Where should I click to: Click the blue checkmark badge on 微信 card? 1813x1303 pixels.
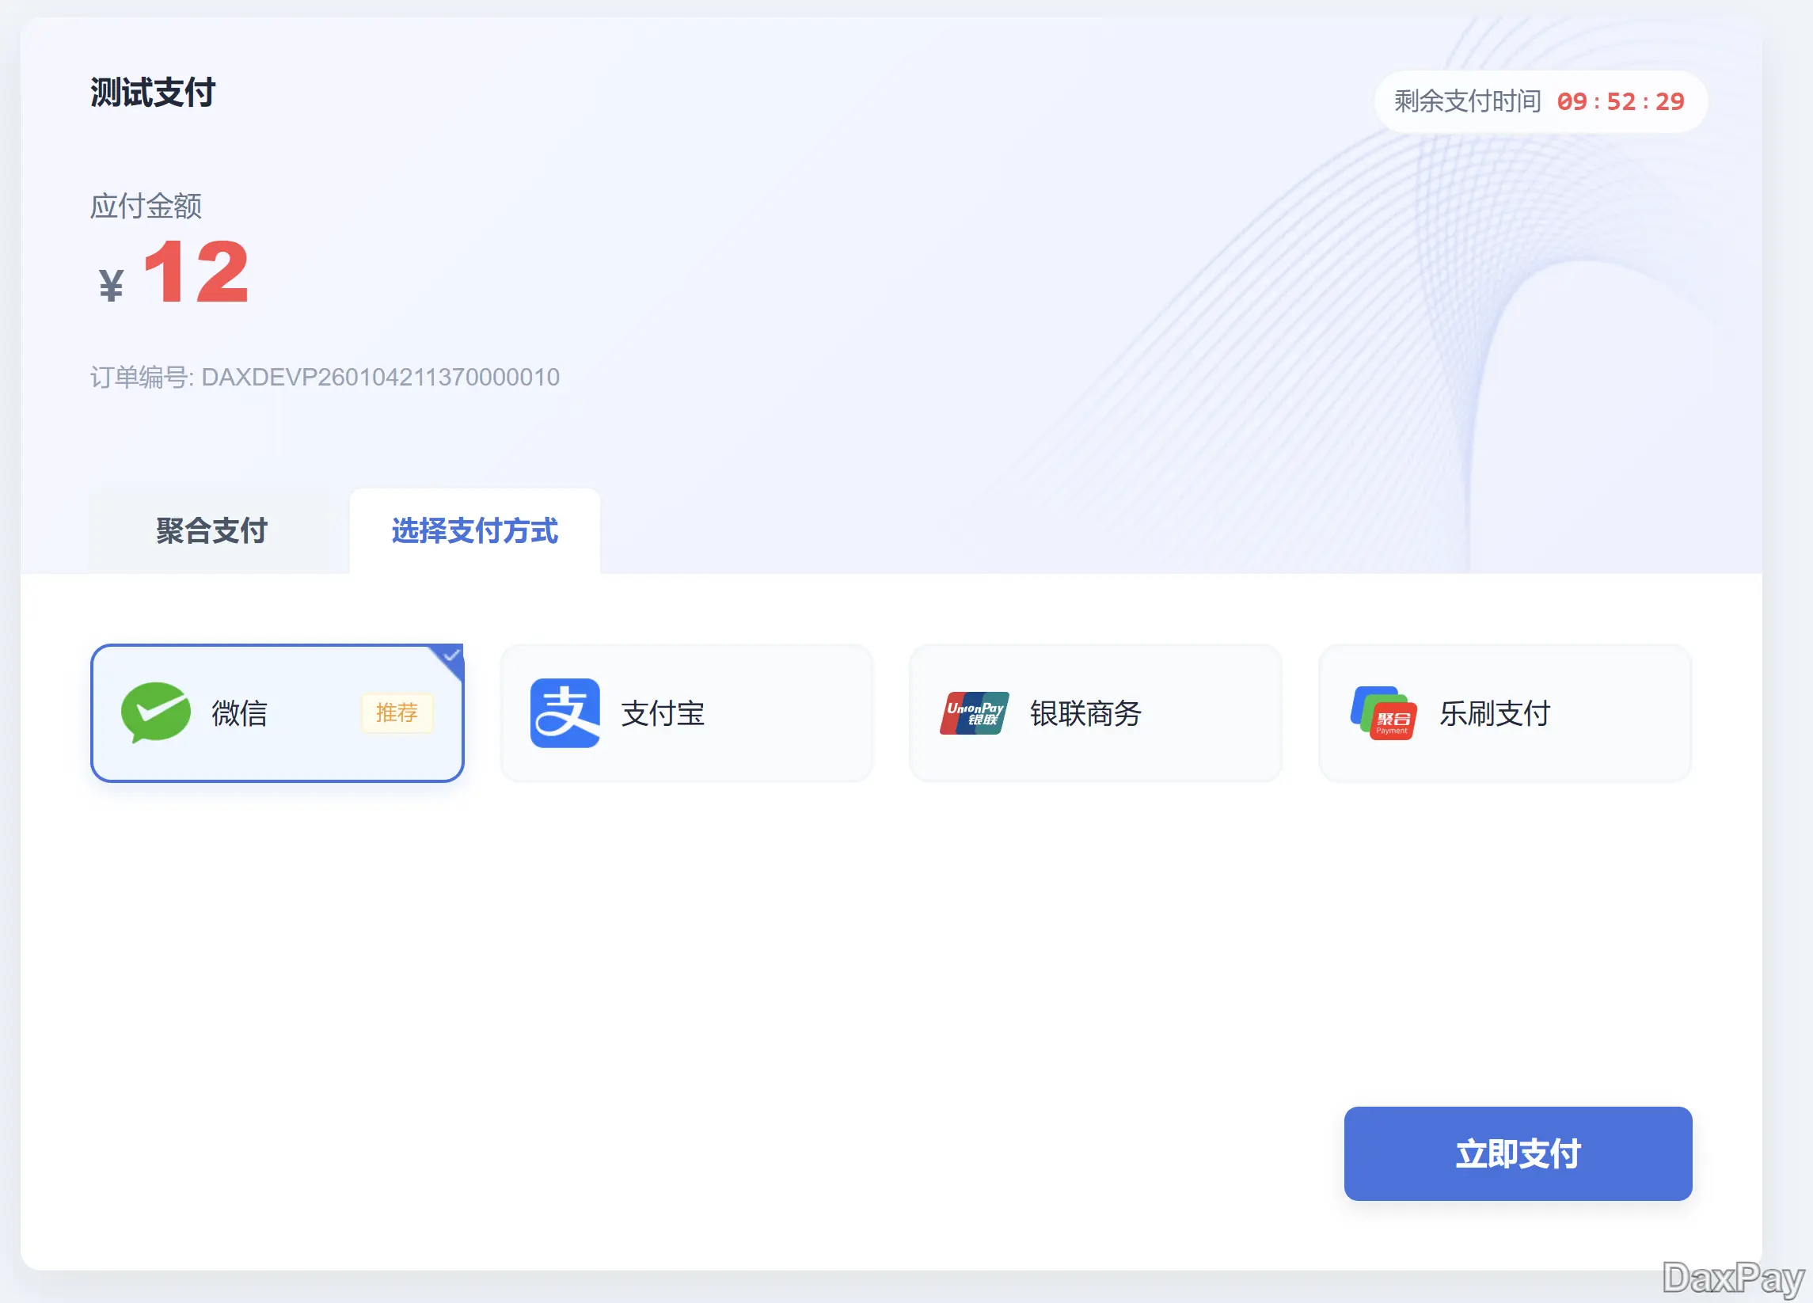pos(452,655)
